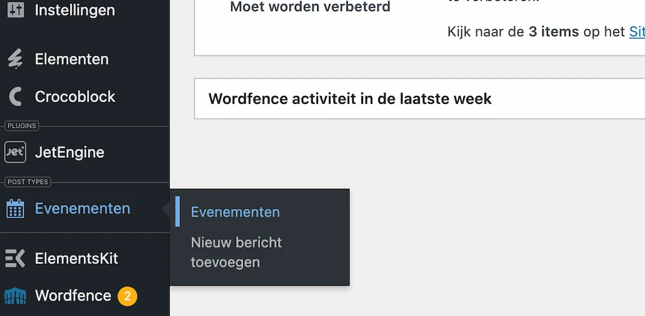This screenshot has width=645, height=316.
Task: Click the JetEngine 'jet' logo icon
Action: [15, 153]
